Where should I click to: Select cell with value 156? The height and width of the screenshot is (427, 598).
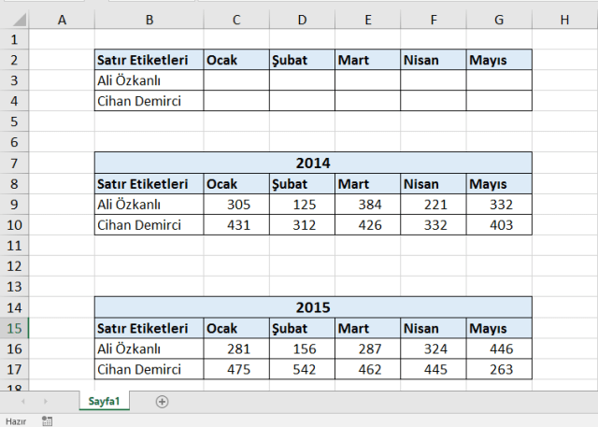click(302, 349)
